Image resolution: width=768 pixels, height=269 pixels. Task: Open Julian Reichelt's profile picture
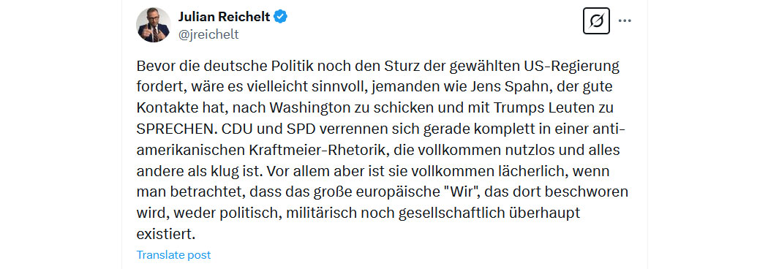(154, 25)
